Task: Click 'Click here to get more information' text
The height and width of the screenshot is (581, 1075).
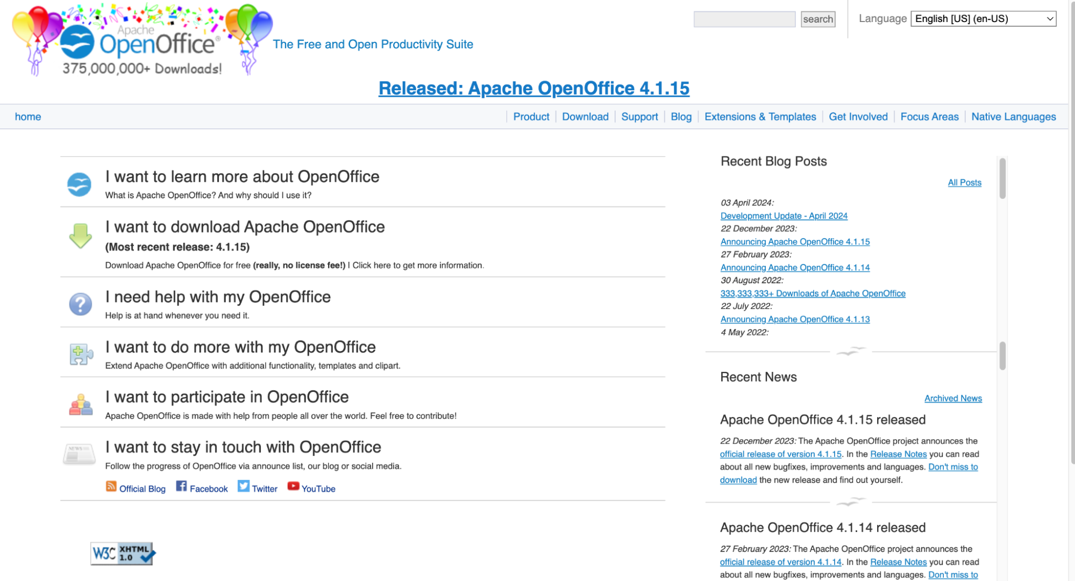Action: [418, 266]
